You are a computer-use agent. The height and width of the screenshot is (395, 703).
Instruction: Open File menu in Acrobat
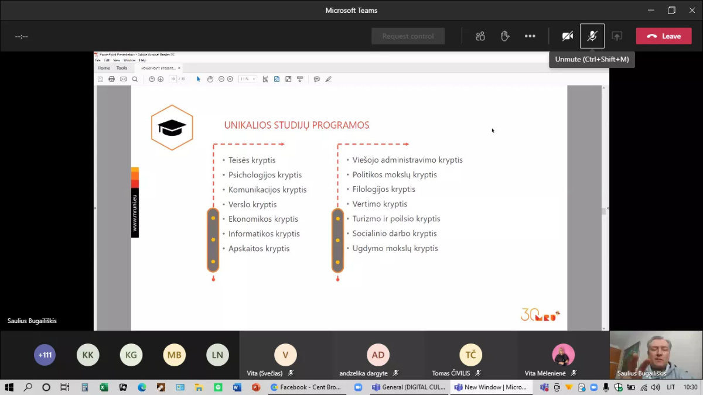[x=98, y=60]
